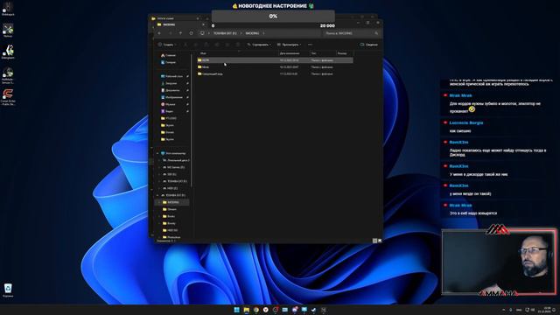The height and width of the screenshot is (315, 560).
Task: Open Галерея in the navigation pane
Action: point(169,62)
